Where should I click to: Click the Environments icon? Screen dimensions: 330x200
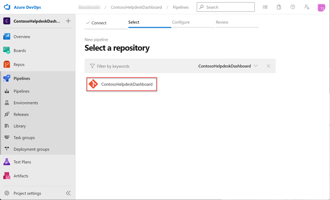[x=7, y=102]
